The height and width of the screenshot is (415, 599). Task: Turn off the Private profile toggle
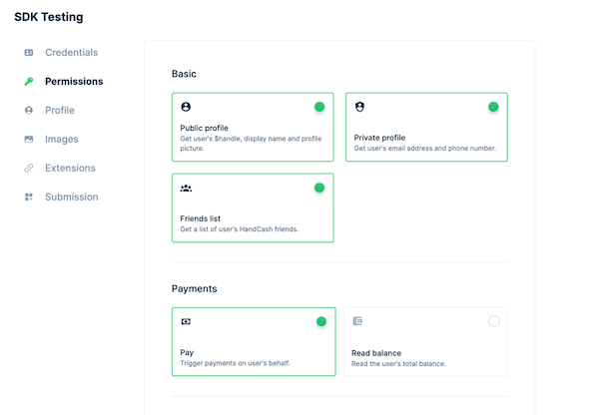493,107
